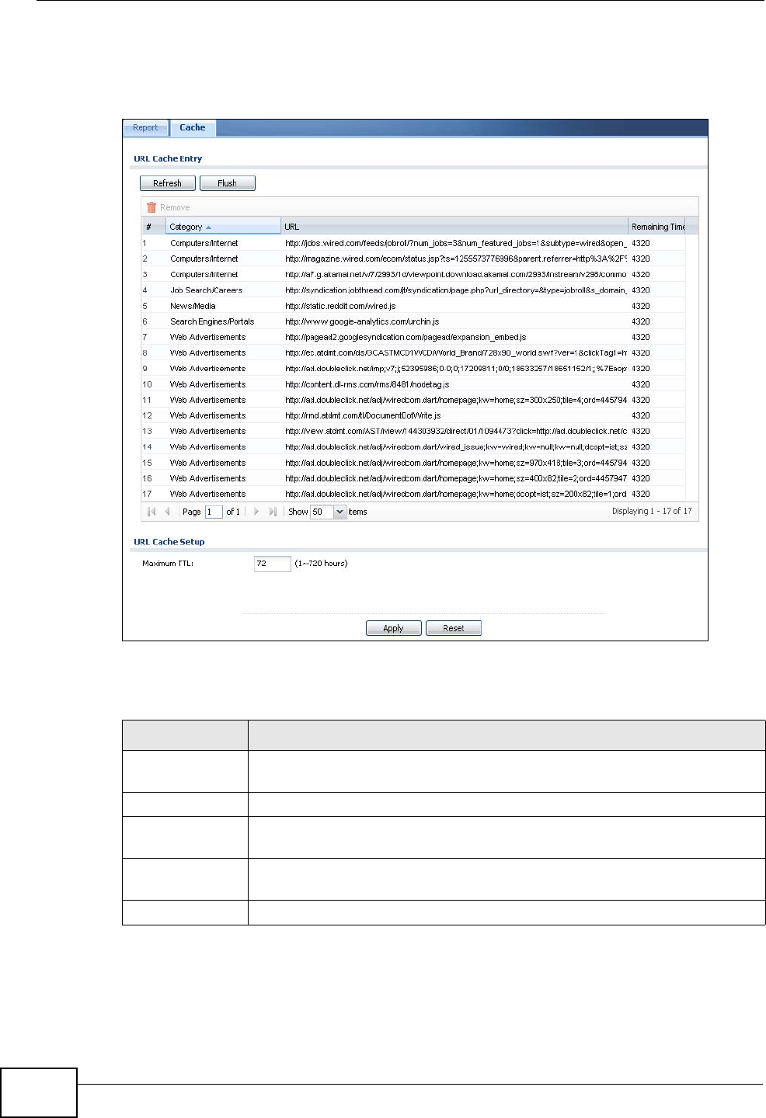Click the Maximum TTL input field
The width and height of the screenshot is (766, 1118).
coord(272,564)
